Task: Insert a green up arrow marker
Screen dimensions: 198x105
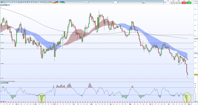Action: click(x=38, y=2)
